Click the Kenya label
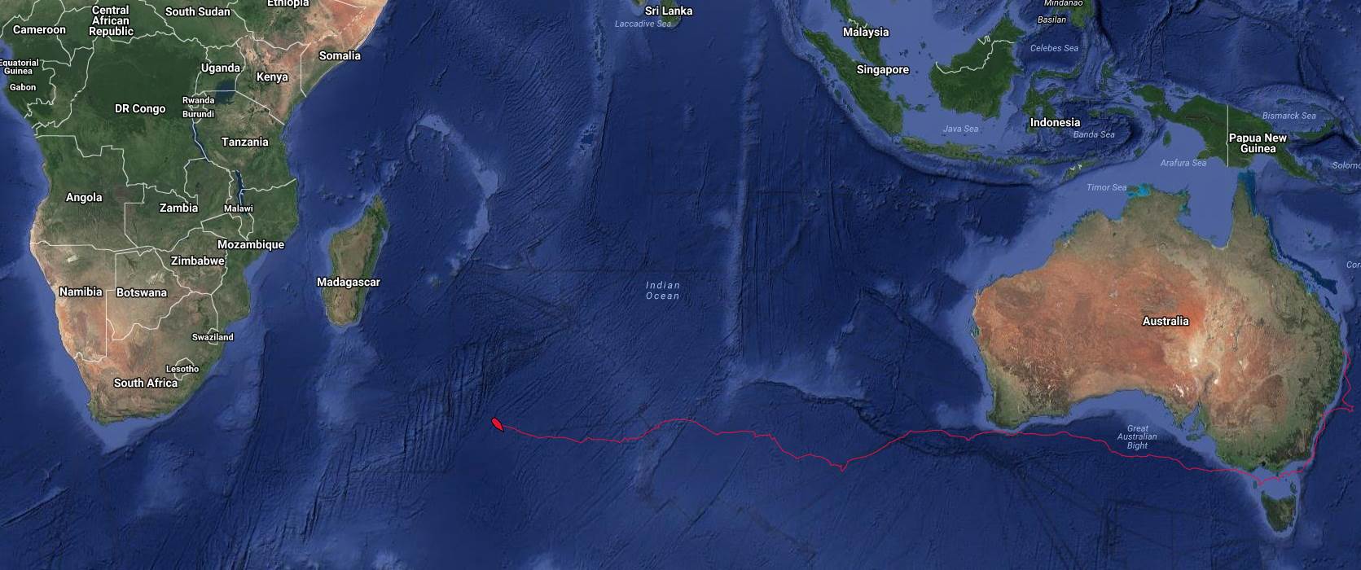The width and height of the screenshot is (1361, 570). pos(272,77)
